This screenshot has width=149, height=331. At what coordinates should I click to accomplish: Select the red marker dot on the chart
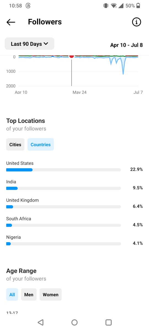[71, 56]
